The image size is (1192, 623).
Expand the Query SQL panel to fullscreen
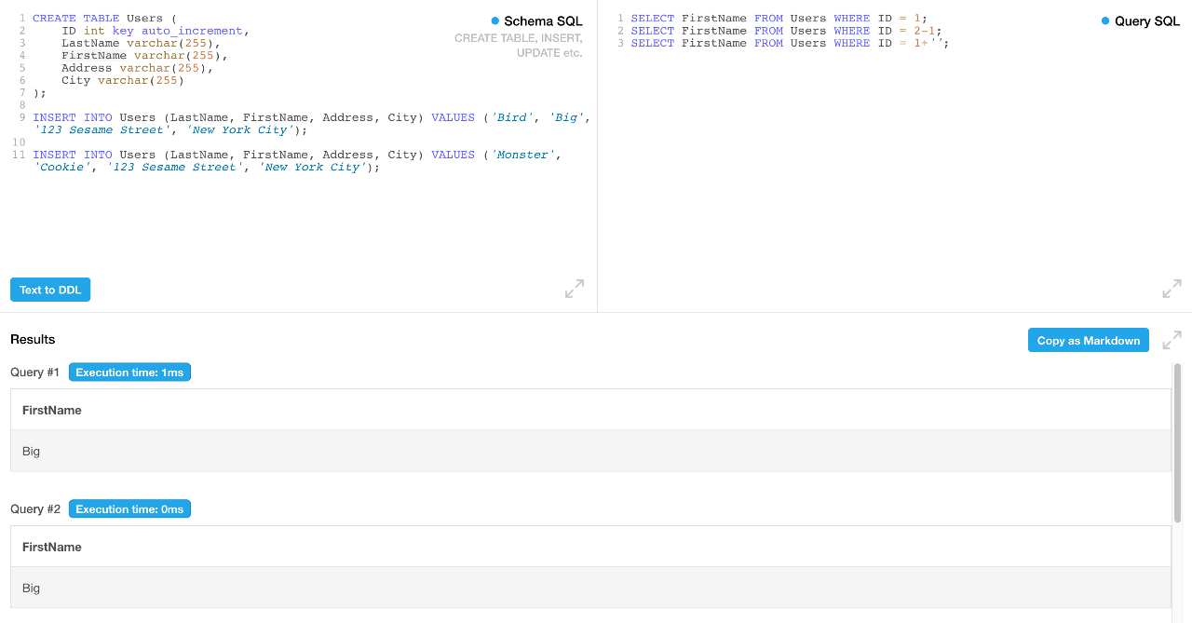[x=1172, y=289]
